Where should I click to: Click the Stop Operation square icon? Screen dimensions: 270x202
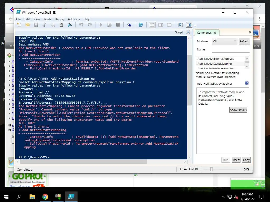click(118, 25)
